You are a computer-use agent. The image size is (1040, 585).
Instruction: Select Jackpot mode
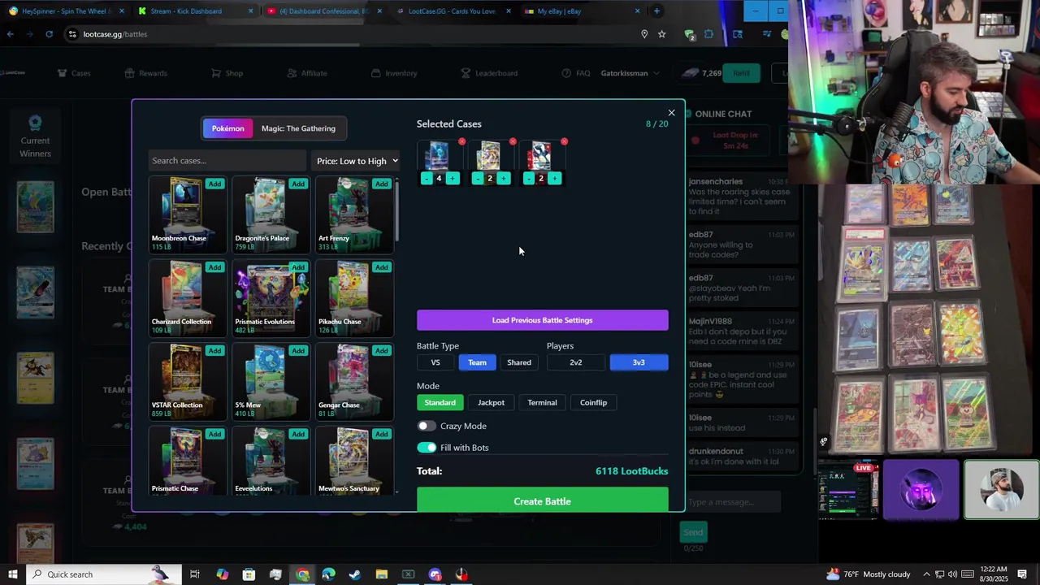491,402
